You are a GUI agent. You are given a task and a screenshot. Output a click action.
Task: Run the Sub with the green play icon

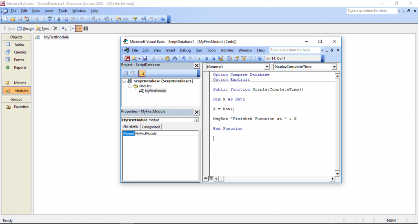pos(199,58)
